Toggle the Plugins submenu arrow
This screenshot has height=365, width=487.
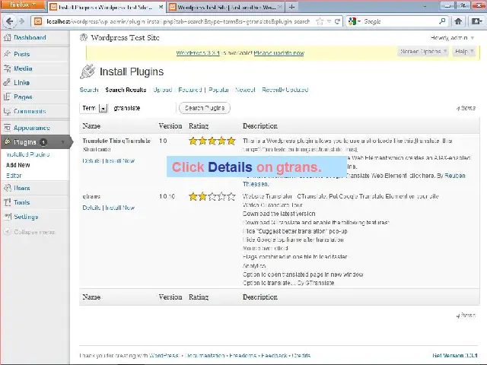tap(62, 142)
